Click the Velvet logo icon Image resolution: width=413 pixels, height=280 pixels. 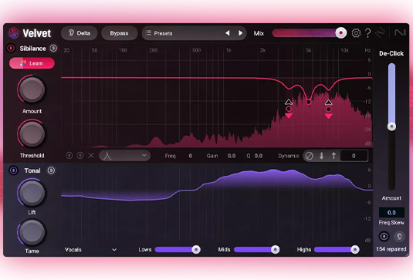[x=13, y=33]
